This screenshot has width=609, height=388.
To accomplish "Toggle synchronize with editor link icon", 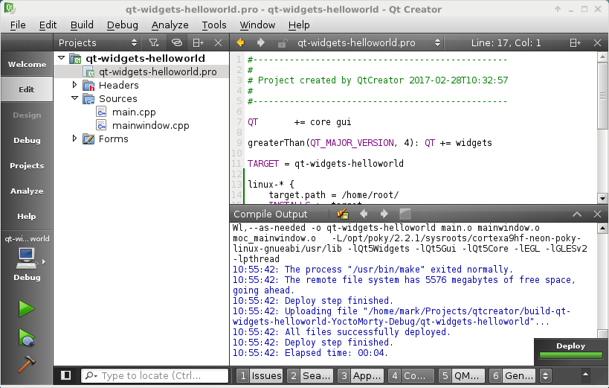I will point(177,42).
